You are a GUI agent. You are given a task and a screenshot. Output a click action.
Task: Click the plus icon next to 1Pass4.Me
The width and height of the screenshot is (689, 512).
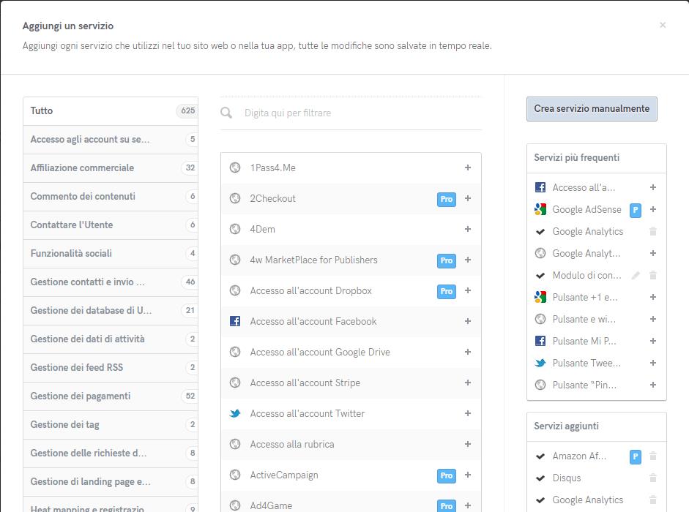[468, 167]
